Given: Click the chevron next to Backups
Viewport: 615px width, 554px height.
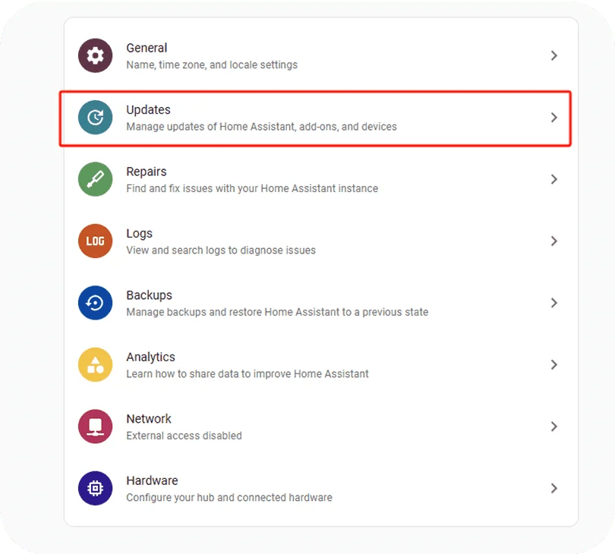Looking at the screenshot, I should coord(554,303).
